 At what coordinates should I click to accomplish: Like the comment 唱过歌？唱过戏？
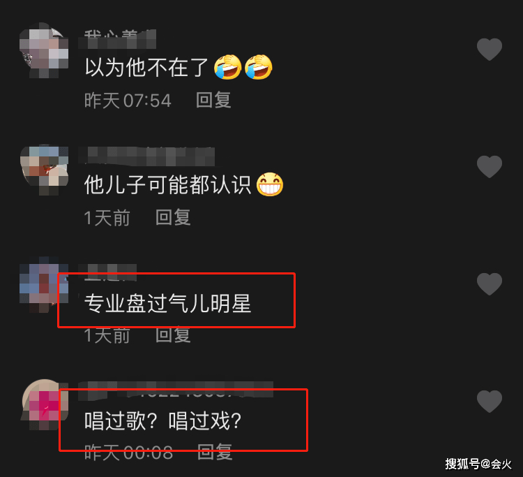[x=490, y=401]
